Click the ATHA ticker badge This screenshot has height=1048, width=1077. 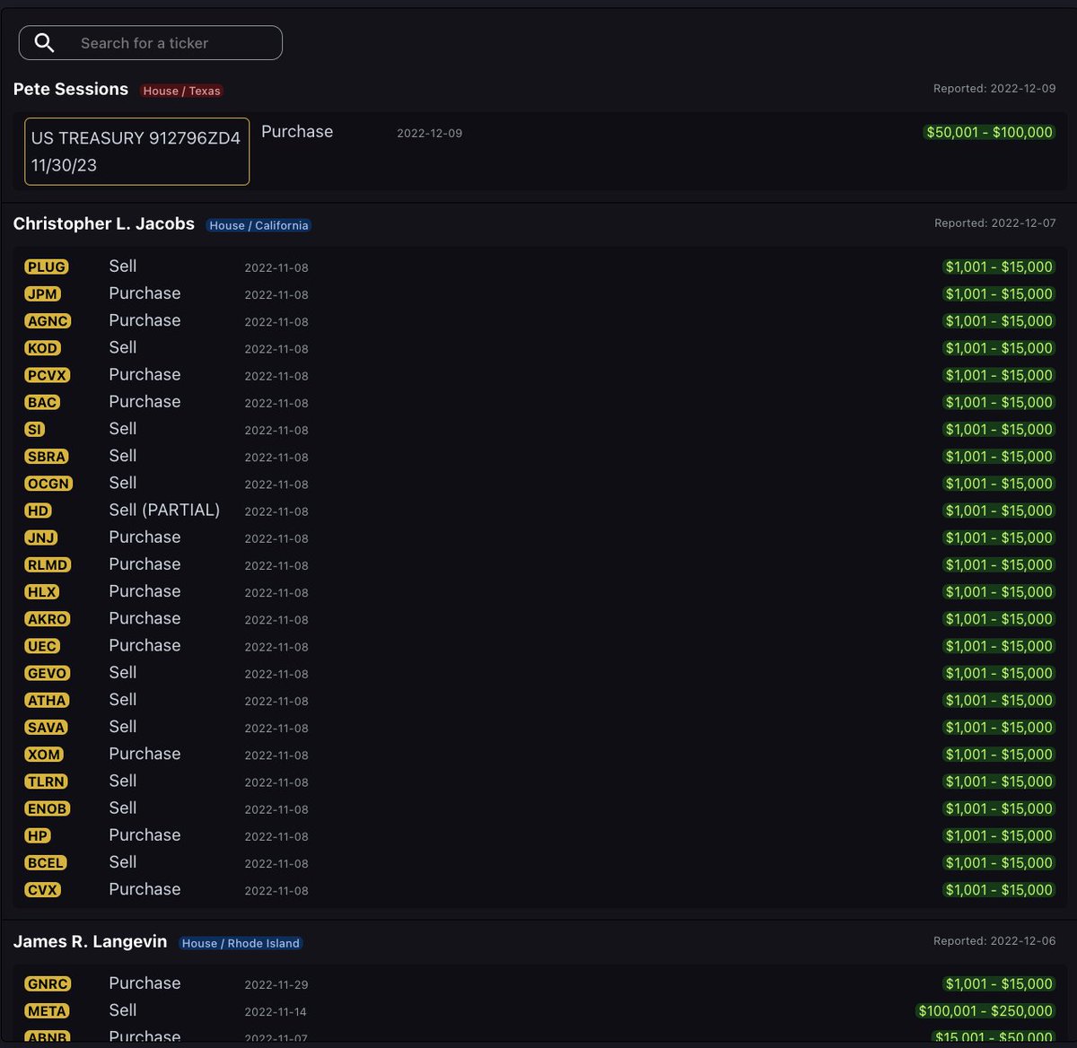(x=47, y=700)
